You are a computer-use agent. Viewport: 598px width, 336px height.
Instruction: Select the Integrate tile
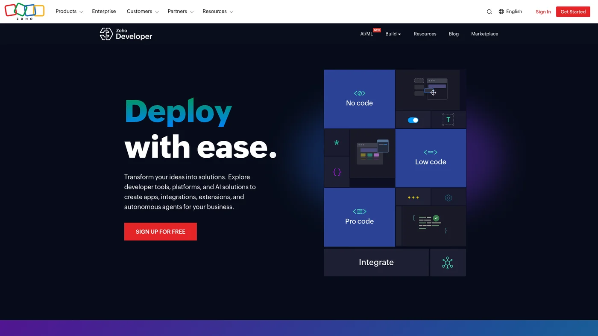click(376, 263)
